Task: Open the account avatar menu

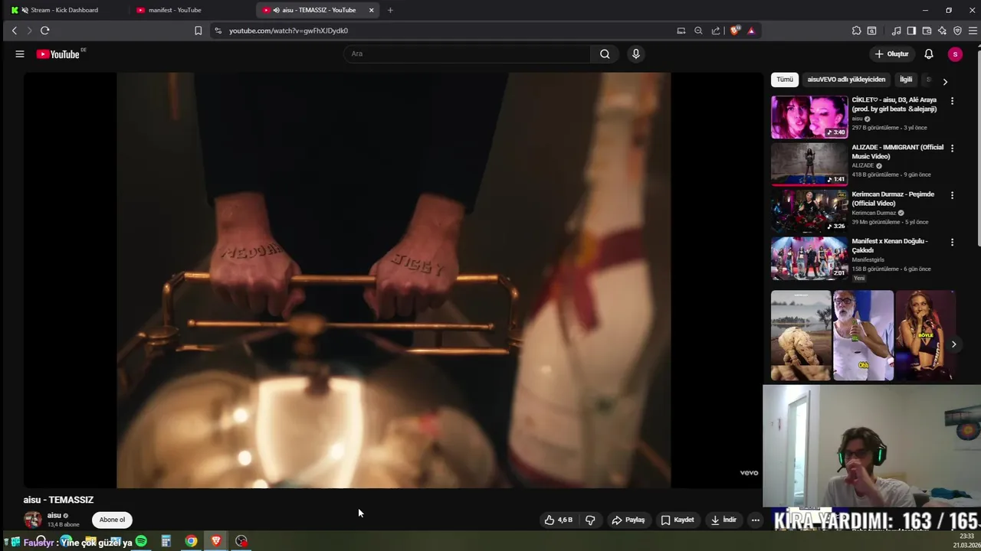Action: tap(955, 54)
